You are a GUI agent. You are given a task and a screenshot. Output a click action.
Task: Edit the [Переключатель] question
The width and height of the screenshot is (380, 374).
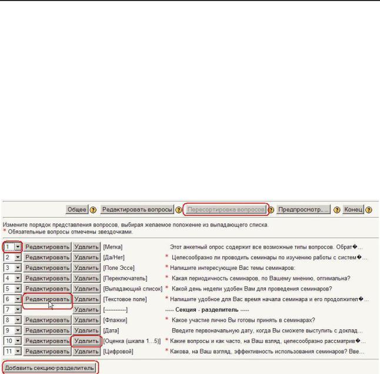tap(47, 278)
